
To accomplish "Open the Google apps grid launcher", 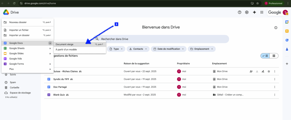I will (262, 12).
